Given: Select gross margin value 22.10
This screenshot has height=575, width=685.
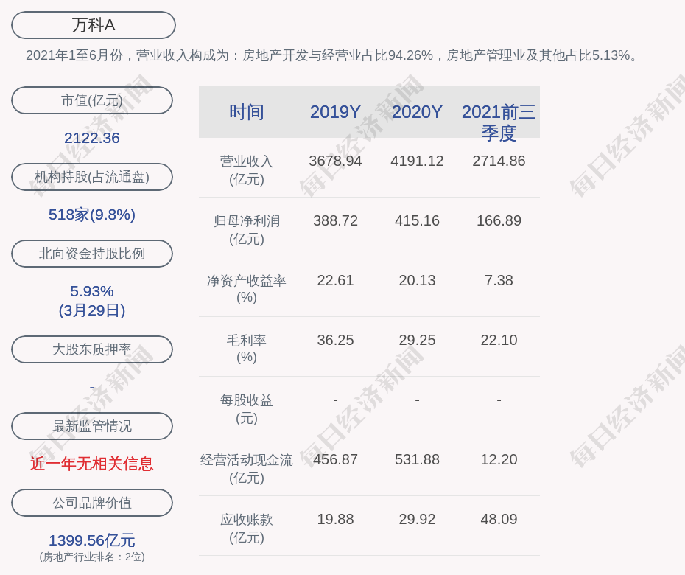Looking at the screenshot, I should click(499, 340).
